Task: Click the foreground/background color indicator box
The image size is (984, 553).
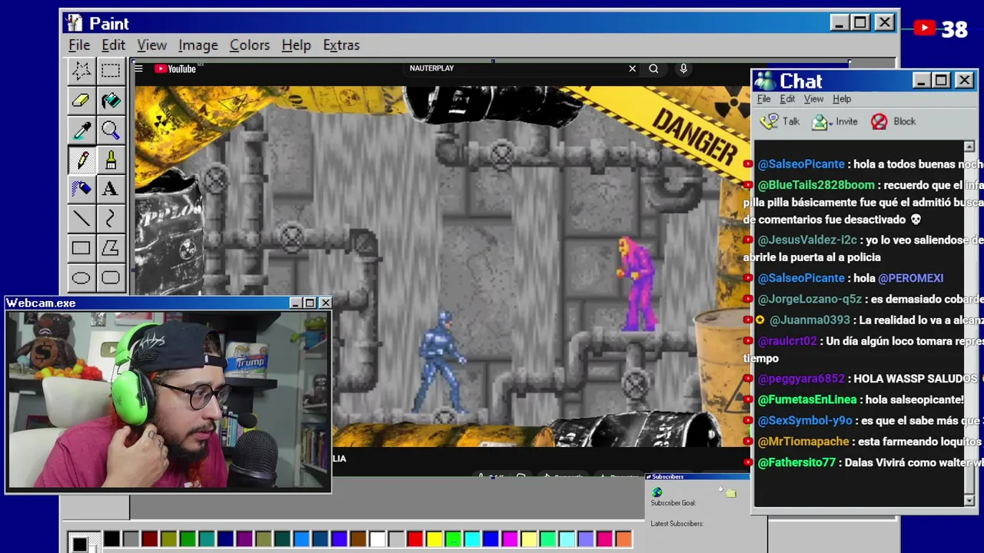Action: click(82, 543)
